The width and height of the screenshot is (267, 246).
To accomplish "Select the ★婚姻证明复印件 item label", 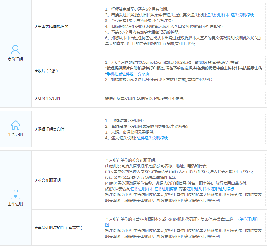I will (49, 129).
